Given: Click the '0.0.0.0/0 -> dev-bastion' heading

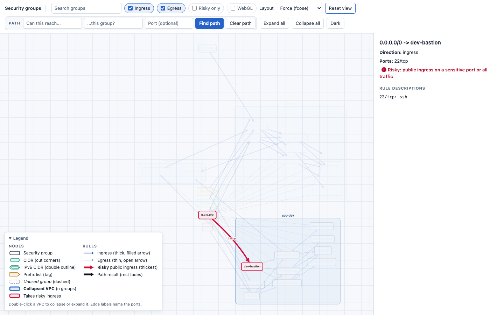Looking at the screenshot, I should click(x=410, y=43).
